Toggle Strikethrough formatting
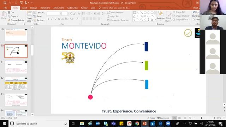This screenshot has height=127, width=226. tap(63, 19)
